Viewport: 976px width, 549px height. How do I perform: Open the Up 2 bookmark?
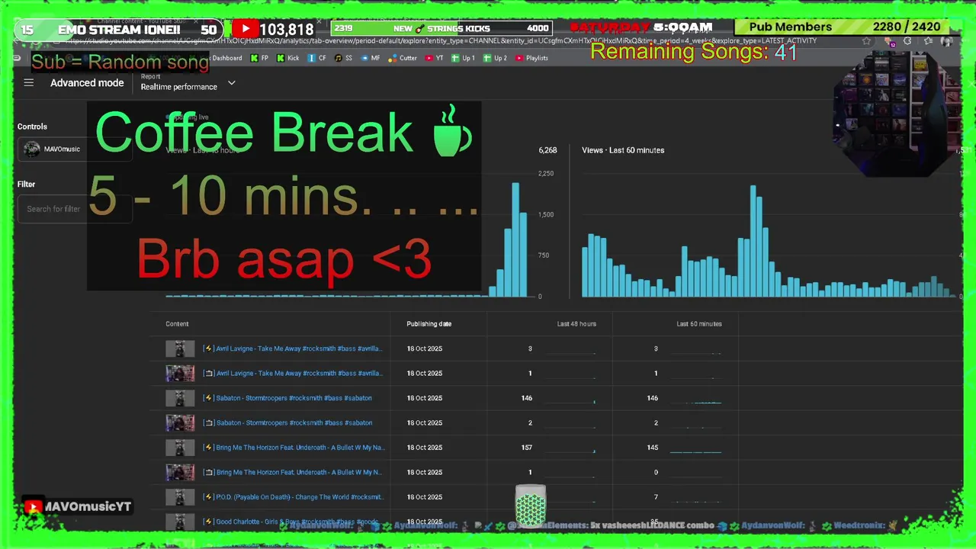click(x=495, y=58)
